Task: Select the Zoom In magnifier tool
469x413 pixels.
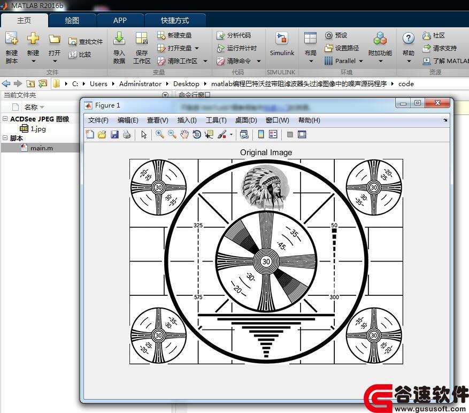Action: point(159,134)
